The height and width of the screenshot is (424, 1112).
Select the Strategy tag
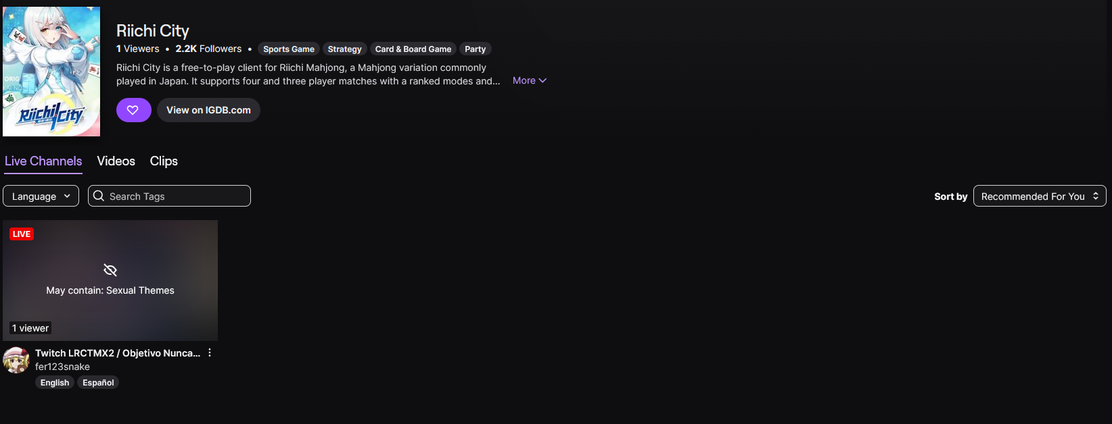(345, 49)
